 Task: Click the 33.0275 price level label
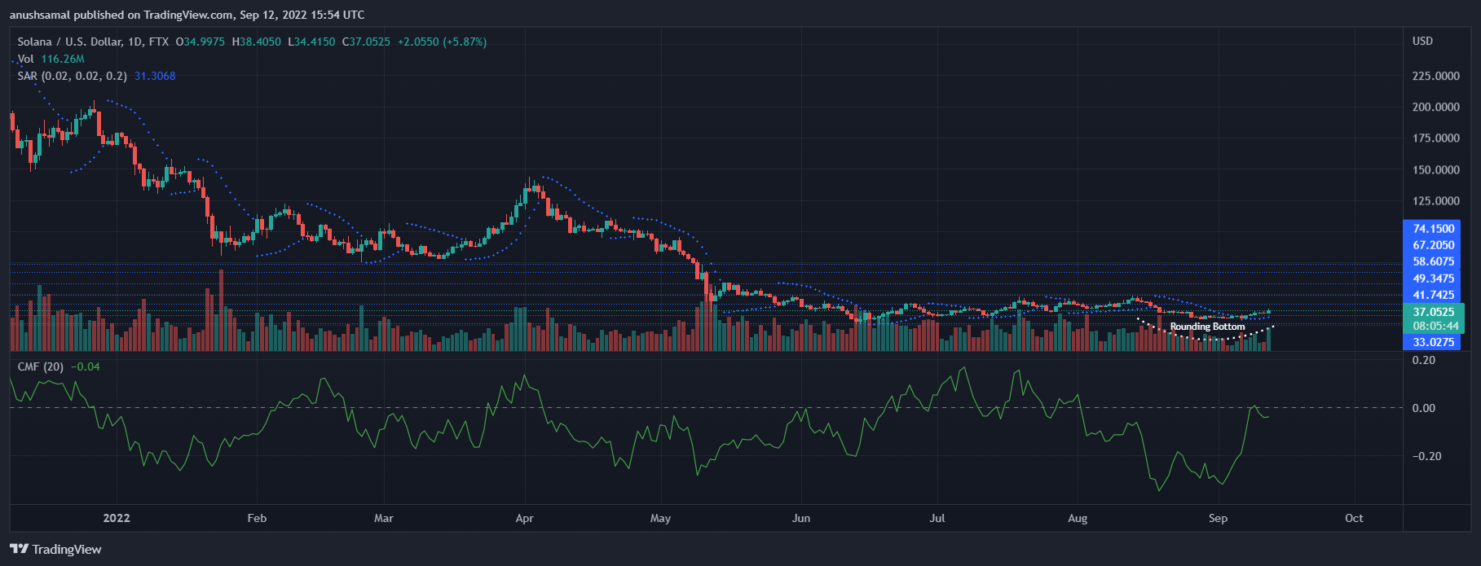1433,342
